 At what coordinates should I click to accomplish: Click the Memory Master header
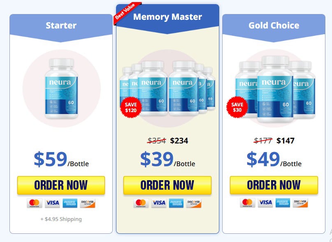point(167,17)
